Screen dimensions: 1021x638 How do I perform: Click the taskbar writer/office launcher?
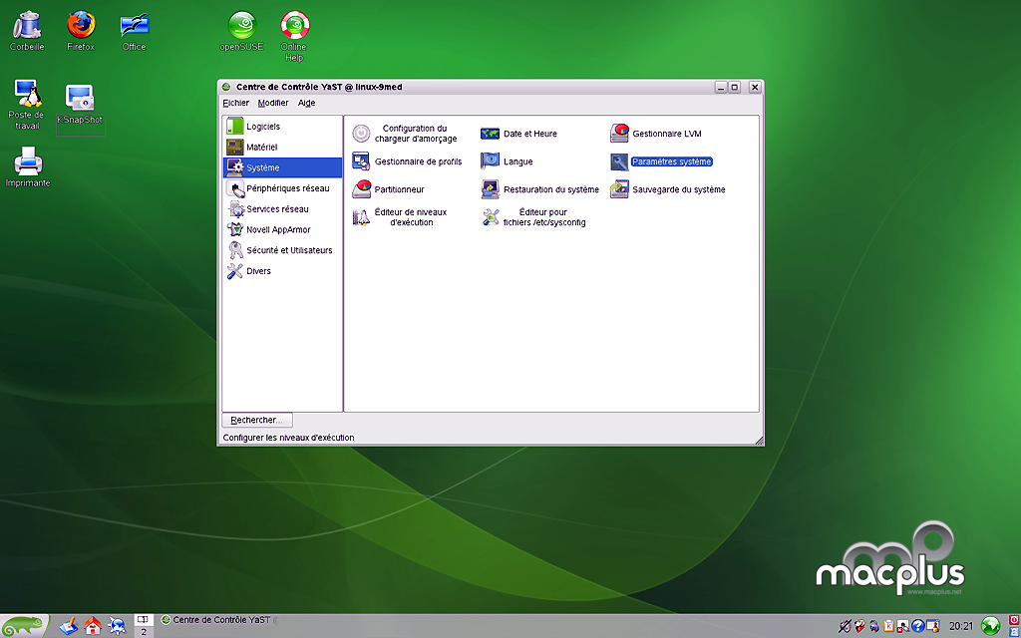click(68, 626)
